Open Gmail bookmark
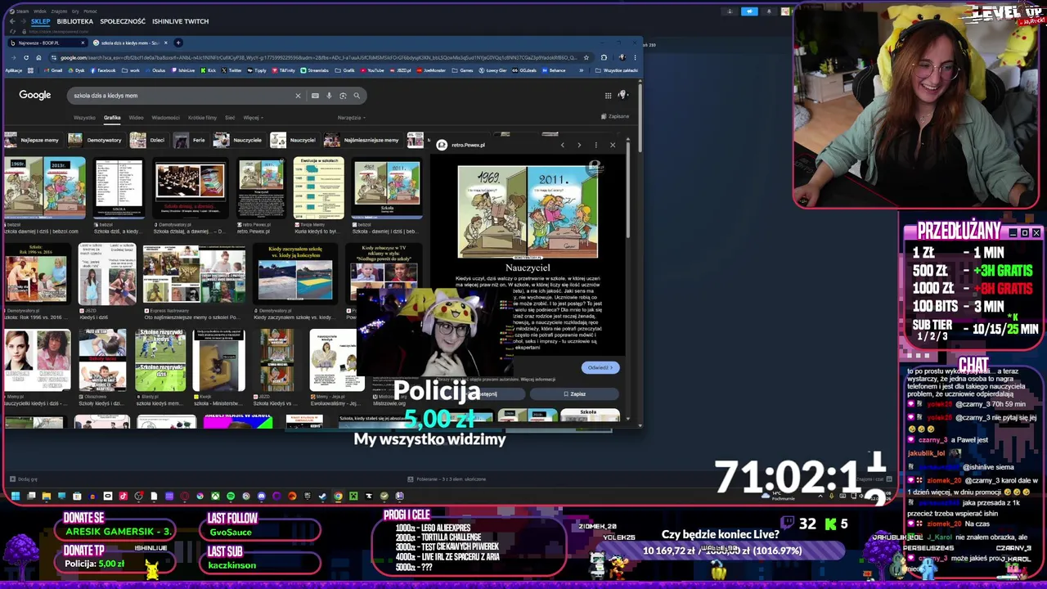Image resolution: width=1047 pixels, height=589 pixels. click(x=53, y=70)
